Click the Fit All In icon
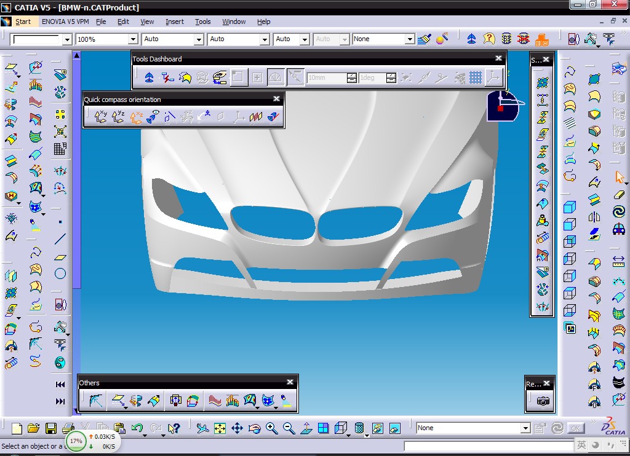The width and height of the screenshot is (630, 456). [220, 428]
